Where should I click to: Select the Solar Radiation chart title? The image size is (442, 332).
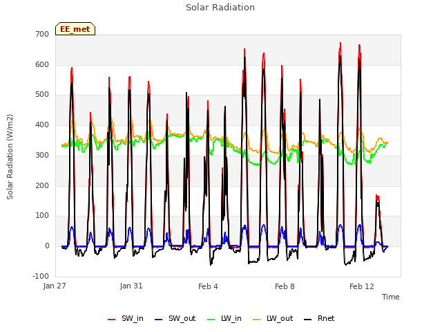(220, 8)
